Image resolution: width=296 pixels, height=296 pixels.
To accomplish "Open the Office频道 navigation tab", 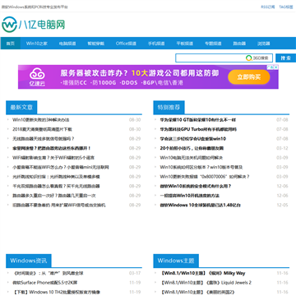I will pos(126,44).
